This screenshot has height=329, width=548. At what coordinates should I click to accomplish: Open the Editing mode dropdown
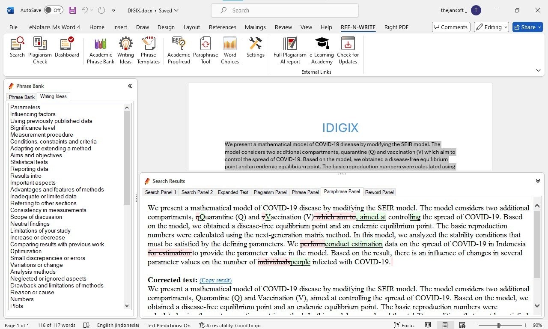[491, 27]
